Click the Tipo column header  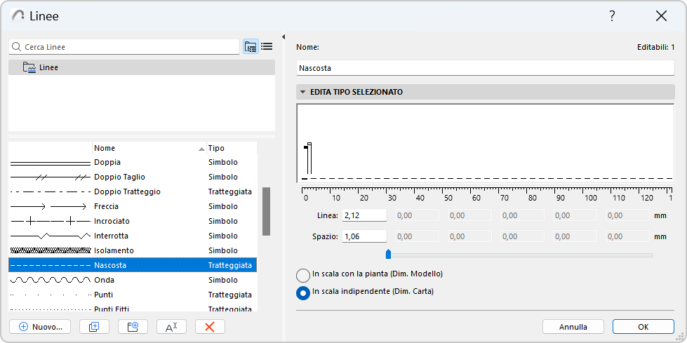[232, 148]
